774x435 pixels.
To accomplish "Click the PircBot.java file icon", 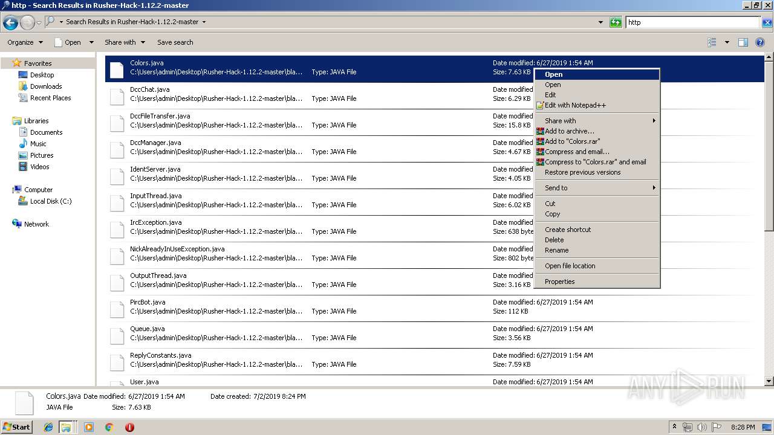I will coord(117,308).
